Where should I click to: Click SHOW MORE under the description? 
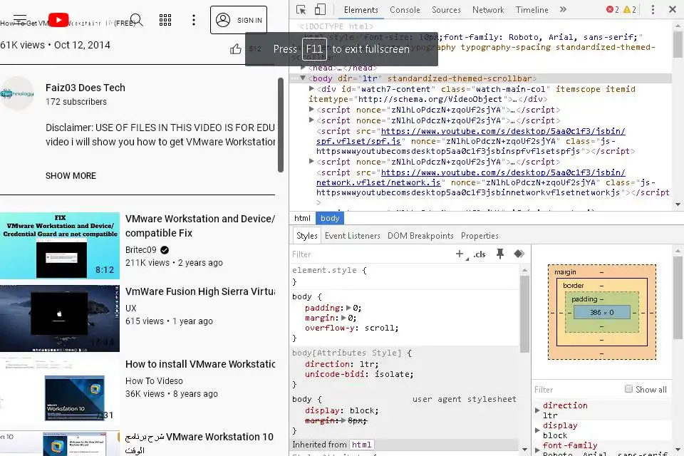click(71, 176)
